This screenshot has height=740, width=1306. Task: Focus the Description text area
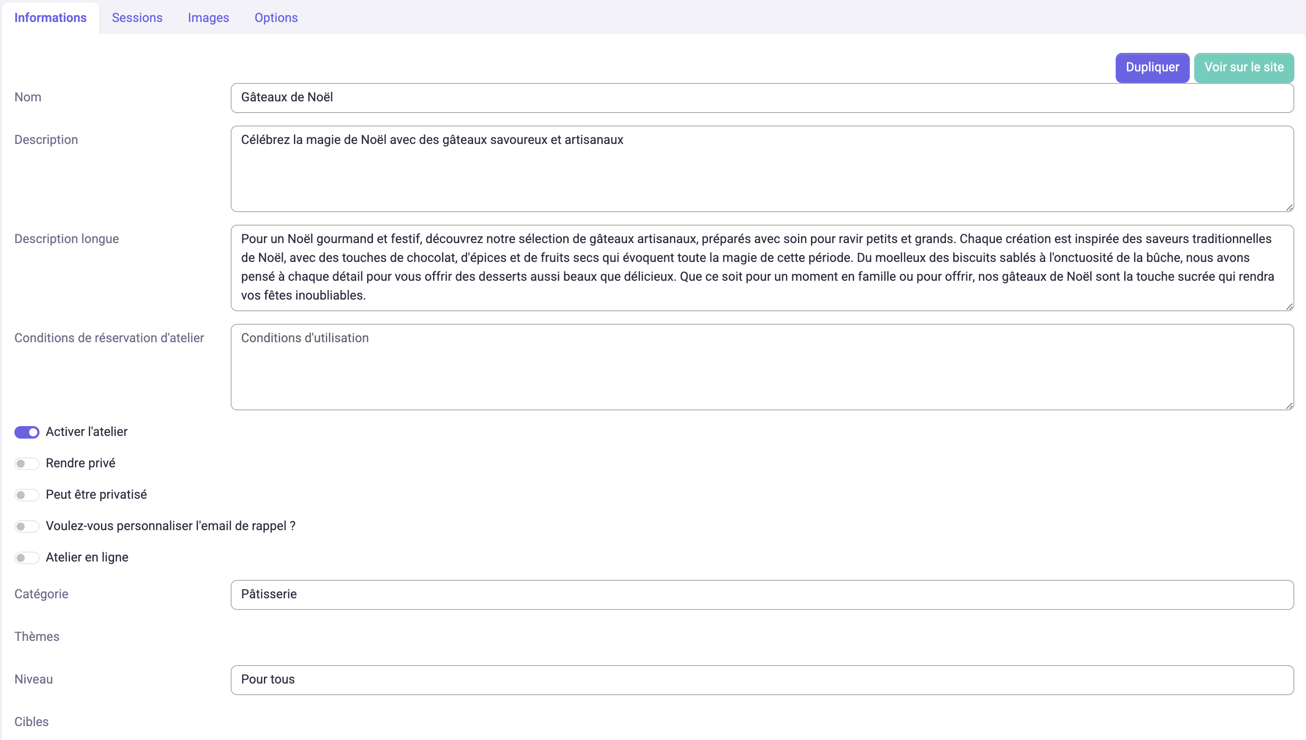tap(762, 169)
